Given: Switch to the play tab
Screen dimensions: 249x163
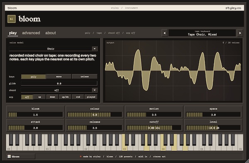Looking at the screenshot, I should point(13,33).
